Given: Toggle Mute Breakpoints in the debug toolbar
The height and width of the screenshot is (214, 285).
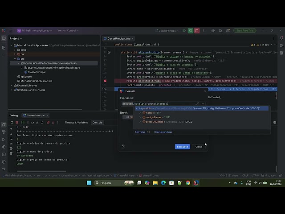Looking at the screenshot, I should pyautogui.click(x=53, y=123).
